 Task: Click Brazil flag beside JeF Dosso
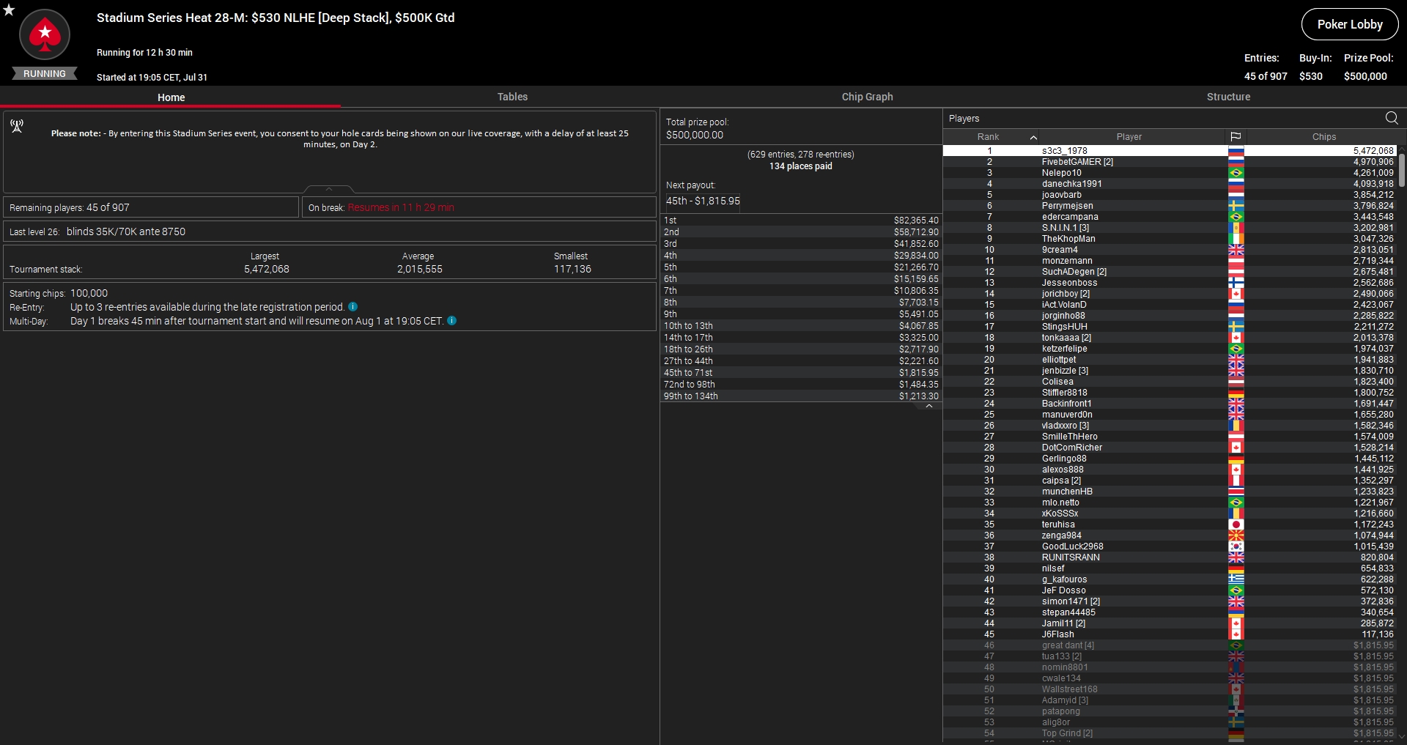click(x=1236, y=590)
